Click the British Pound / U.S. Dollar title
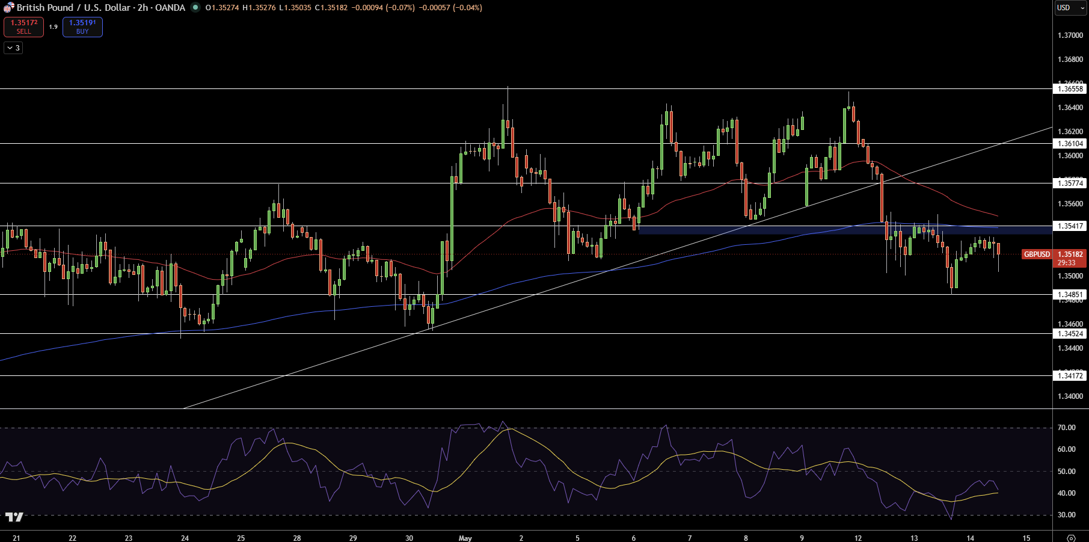 (x=73, y=8)
